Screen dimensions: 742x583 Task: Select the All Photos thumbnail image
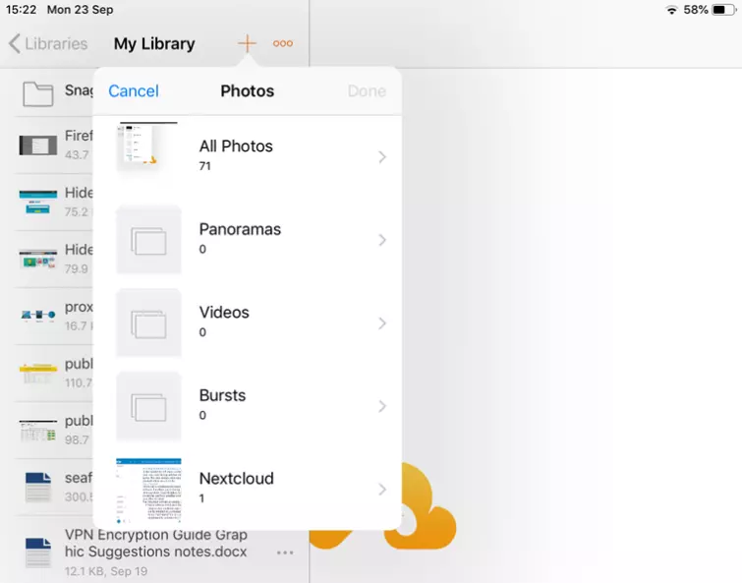(x=148, y=147)
